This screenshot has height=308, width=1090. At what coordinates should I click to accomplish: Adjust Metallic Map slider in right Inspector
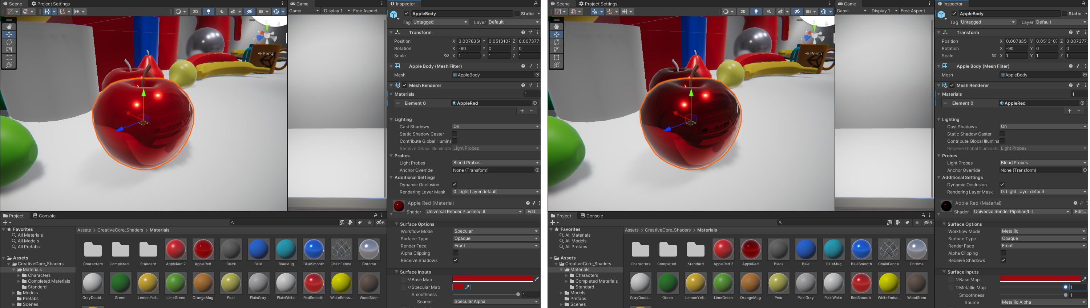point(1034,287)
